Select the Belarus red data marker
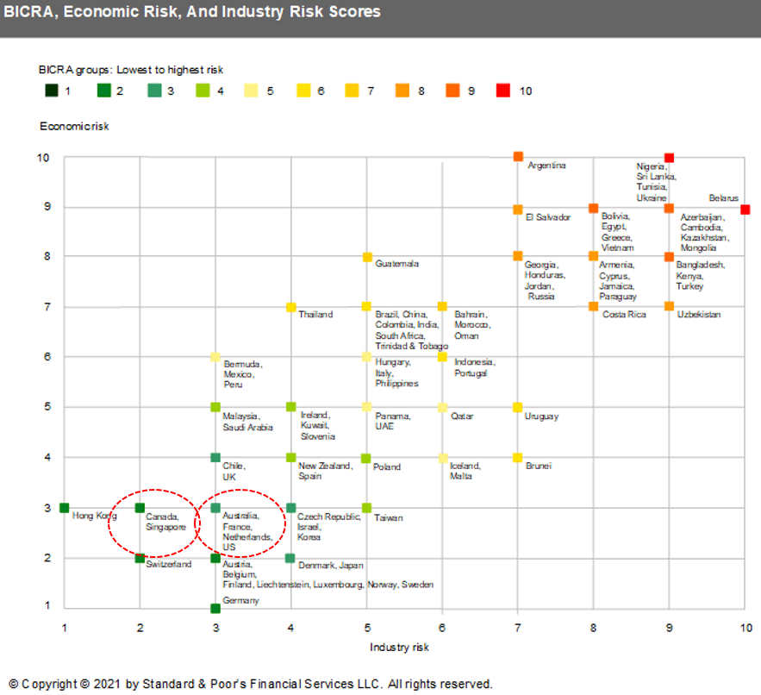Screen dimensions: 761x695 tap(745, 209)
